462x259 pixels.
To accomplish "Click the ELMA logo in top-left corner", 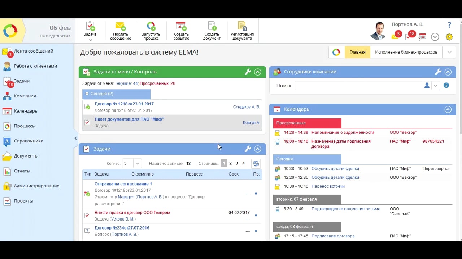I will pyautogui.click(x=10, y=31).
